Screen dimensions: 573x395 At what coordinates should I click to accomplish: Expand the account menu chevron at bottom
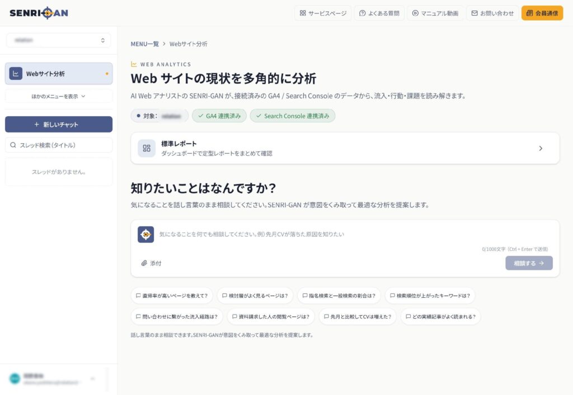[x=92, y=379]
